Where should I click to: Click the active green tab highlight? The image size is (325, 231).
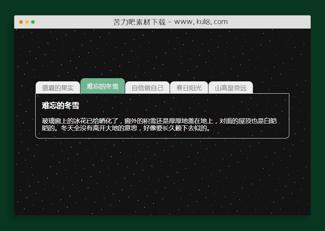pyautogui.click(x=103, y=85)
